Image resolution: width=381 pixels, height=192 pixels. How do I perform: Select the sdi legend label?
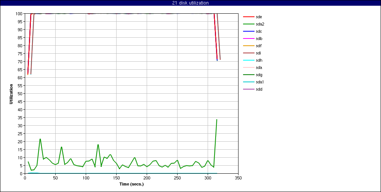[x=258, y=53]
